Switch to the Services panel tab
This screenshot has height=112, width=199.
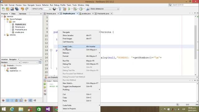click(x=23, y=14)
